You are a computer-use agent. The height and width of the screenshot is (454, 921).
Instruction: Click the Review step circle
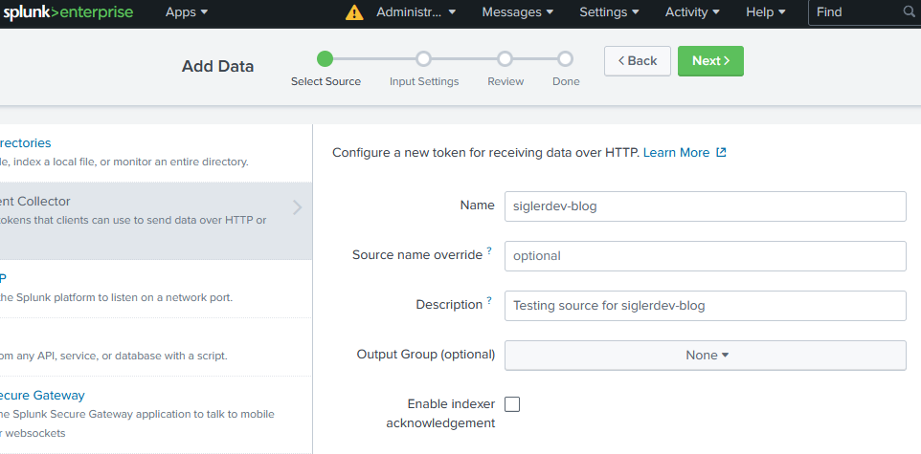tap(505, 58)
